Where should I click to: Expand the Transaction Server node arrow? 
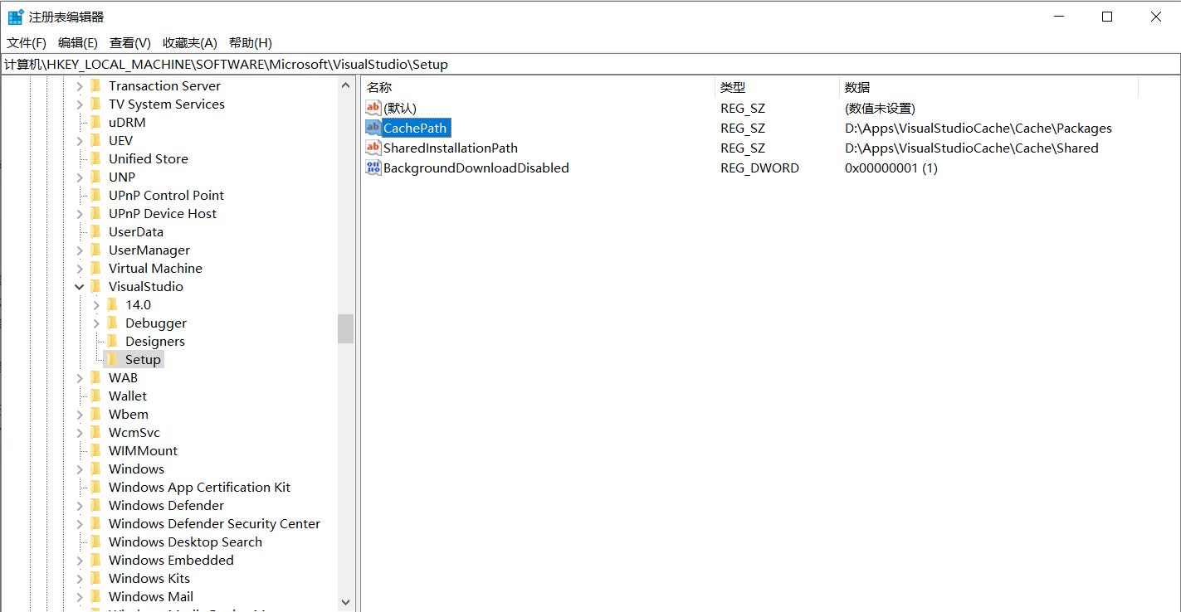tap(80, 85)
